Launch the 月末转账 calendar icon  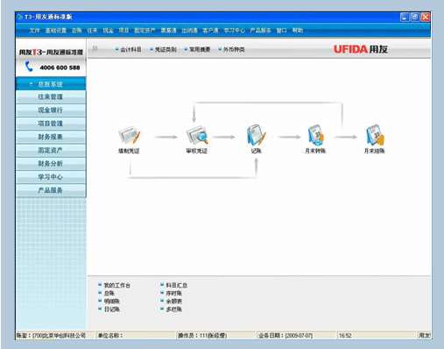pyautogui.click(x=315, y=135)
